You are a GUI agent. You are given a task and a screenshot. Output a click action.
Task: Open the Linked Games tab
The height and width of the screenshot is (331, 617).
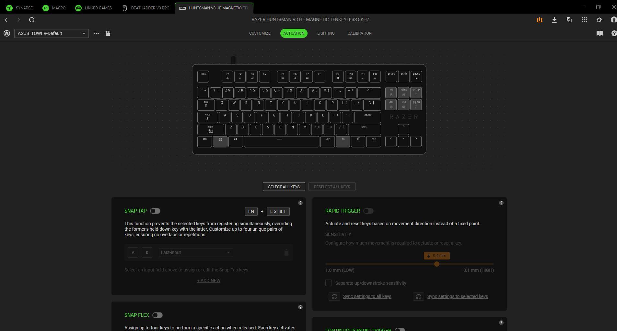93,8
